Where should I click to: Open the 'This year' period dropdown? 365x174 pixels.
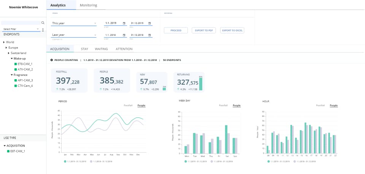click(74, 23)
